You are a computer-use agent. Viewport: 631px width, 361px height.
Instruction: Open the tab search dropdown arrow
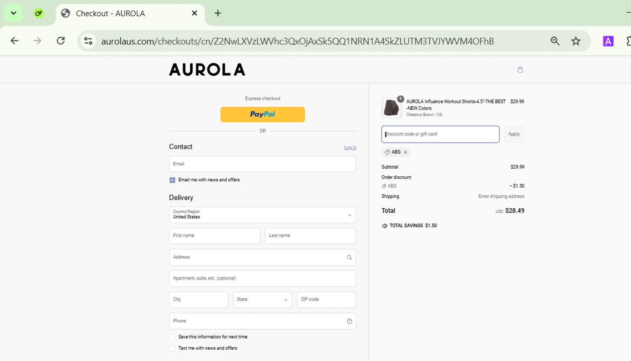pos(13,13)
